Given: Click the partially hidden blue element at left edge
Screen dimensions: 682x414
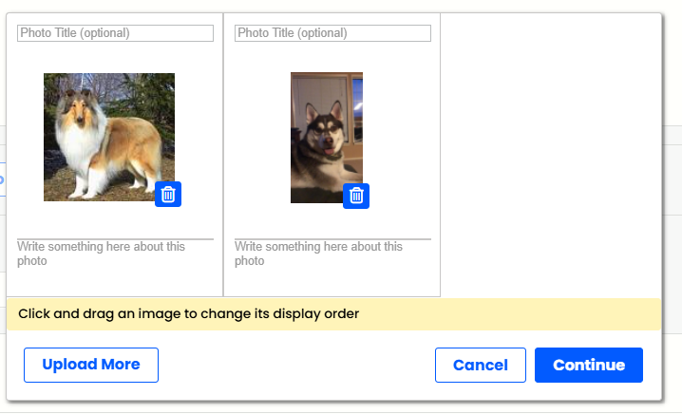Looking at the screenshot, I should tap(2, 179).
